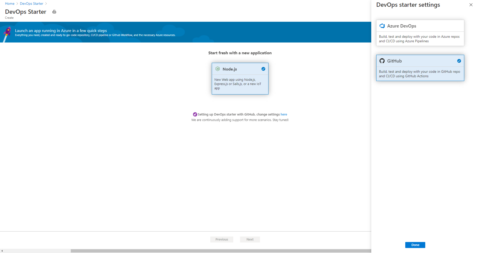
Task: Click 'Start fresh with a new application' heading
Action: click(240, 53)
